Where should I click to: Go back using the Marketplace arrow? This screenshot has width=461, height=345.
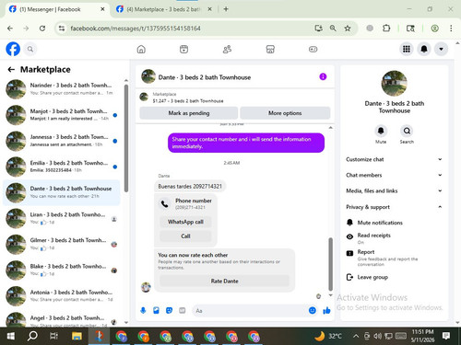pyautogui.click(x=11, y=70)
